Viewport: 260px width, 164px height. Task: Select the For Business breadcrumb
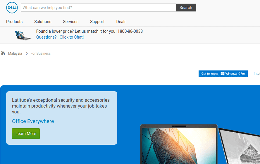click(41, 53)
